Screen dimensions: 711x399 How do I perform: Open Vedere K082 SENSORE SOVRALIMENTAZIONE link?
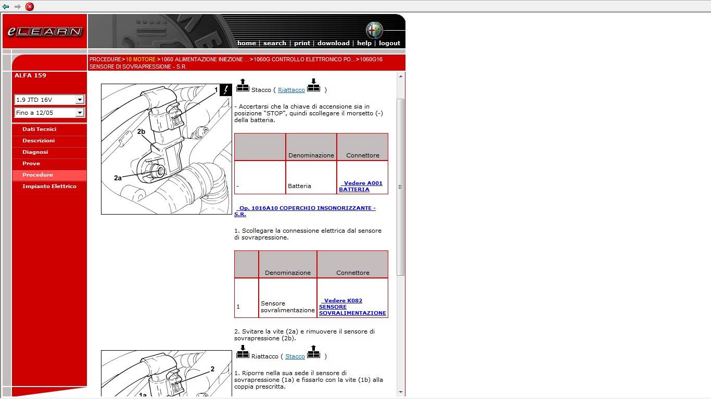[352, 307]
